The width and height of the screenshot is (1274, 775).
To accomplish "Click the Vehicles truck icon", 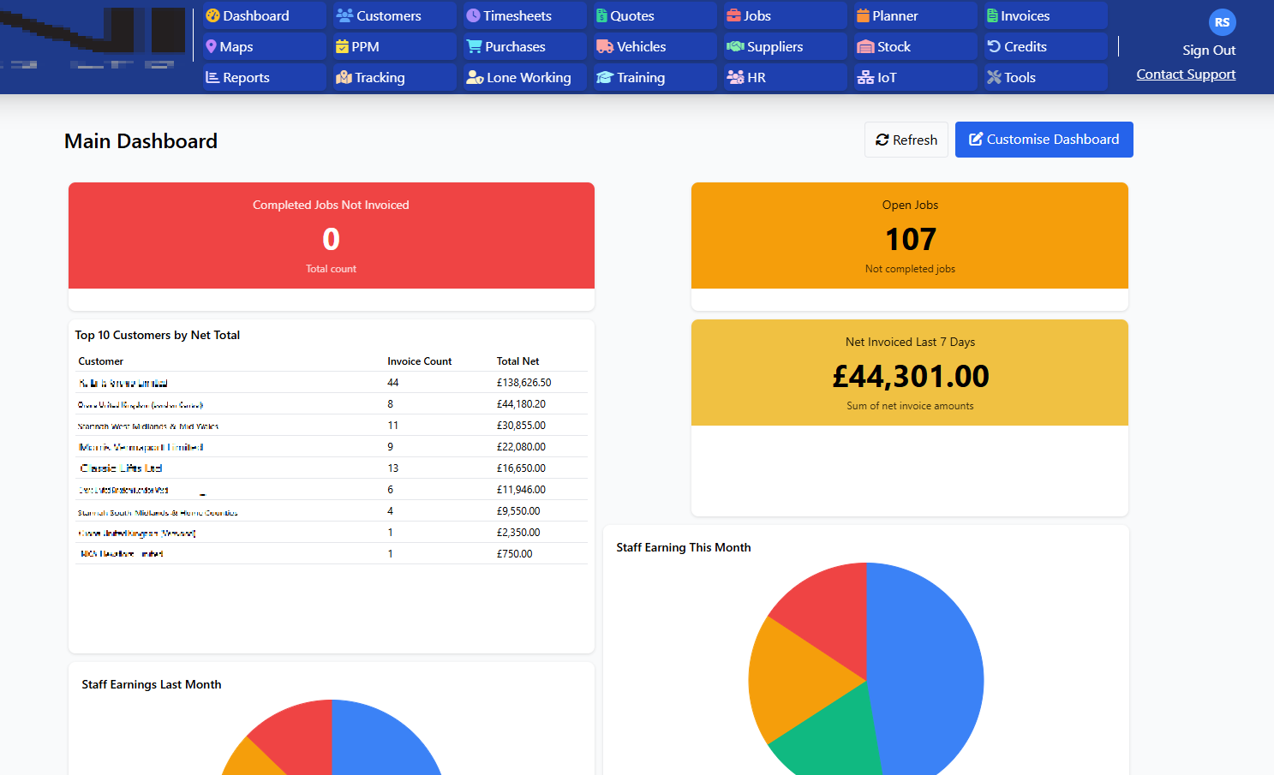I will (605, 46).
